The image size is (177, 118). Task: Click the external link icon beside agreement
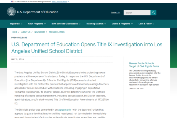[x=71, y=110]
